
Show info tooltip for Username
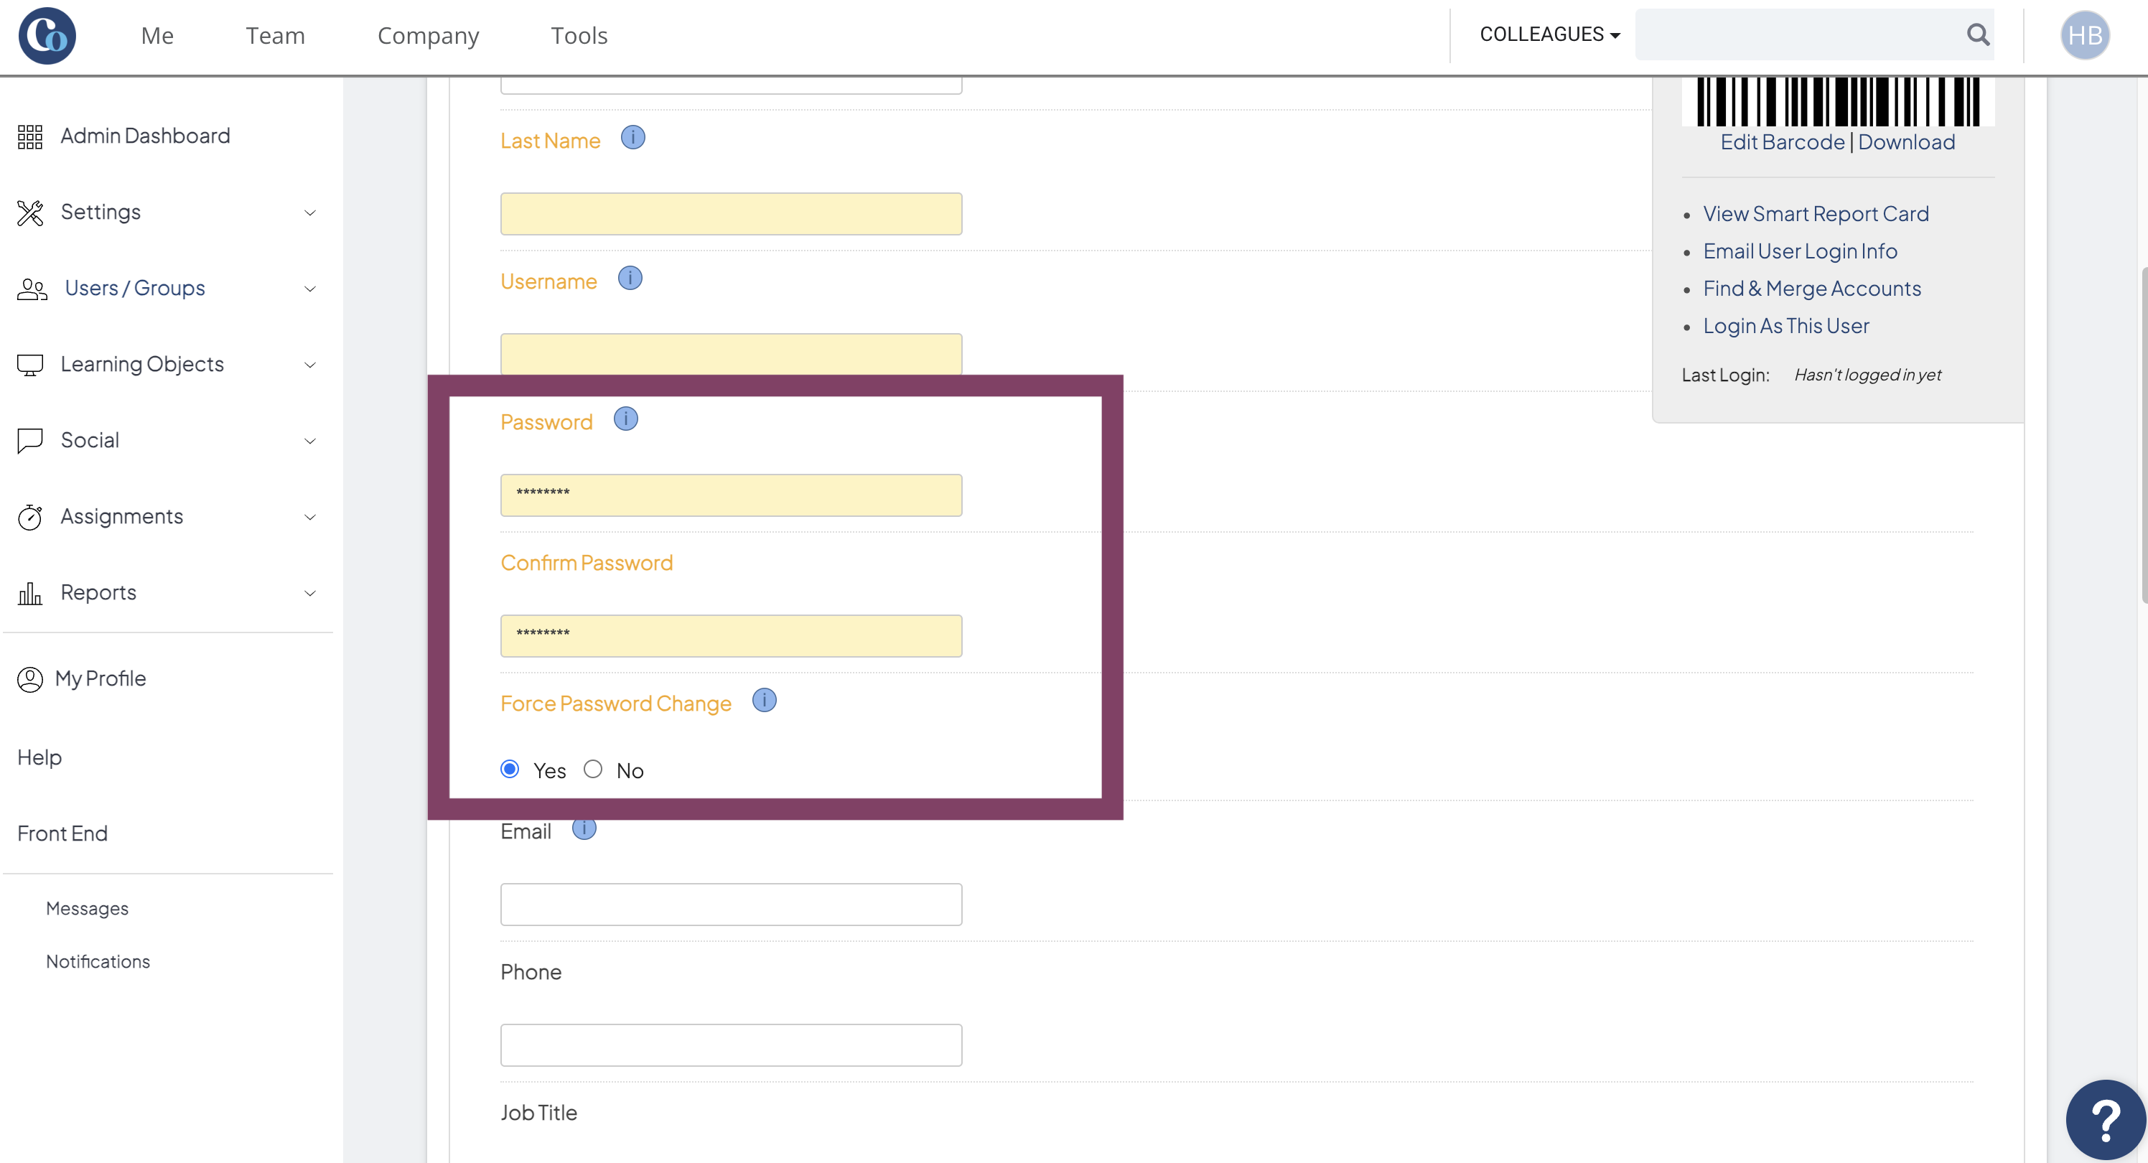(630, 279)
